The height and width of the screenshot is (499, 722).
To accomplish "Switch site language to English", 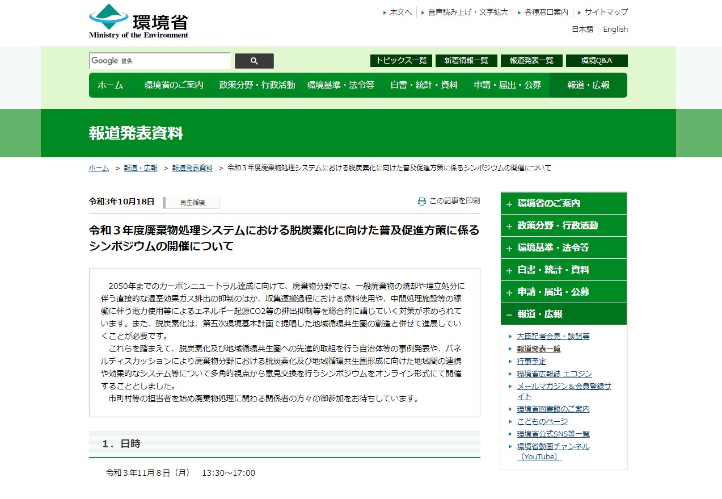I will (x=615, y=29).
